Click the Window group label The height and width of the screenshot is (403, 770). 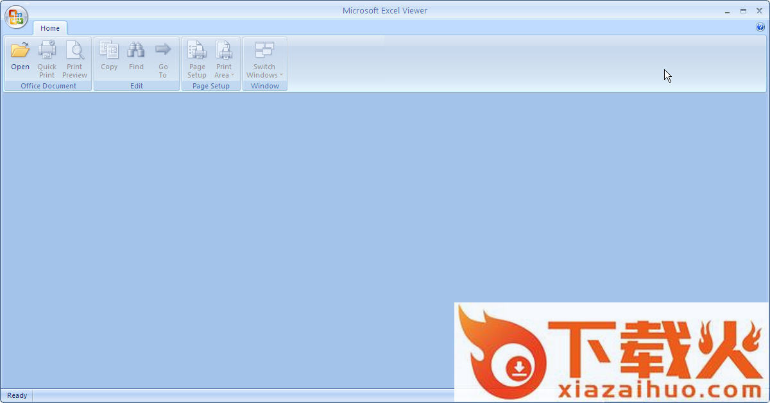[265, 86]
